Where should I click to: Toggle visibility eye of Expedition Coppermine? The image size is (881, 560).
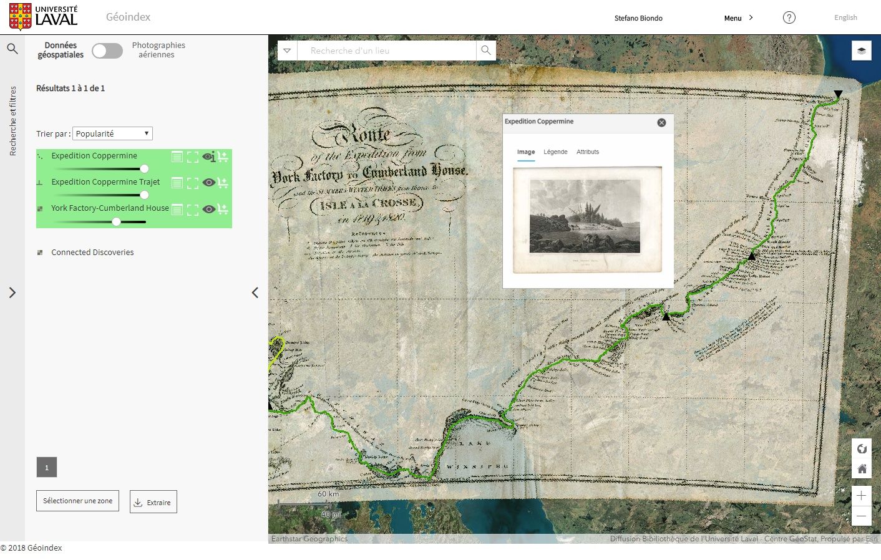pyautogui.click(x=208, y=157)
